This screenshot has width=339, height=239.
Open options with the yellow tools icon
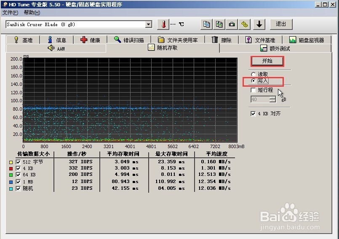(x=245, y=24)
